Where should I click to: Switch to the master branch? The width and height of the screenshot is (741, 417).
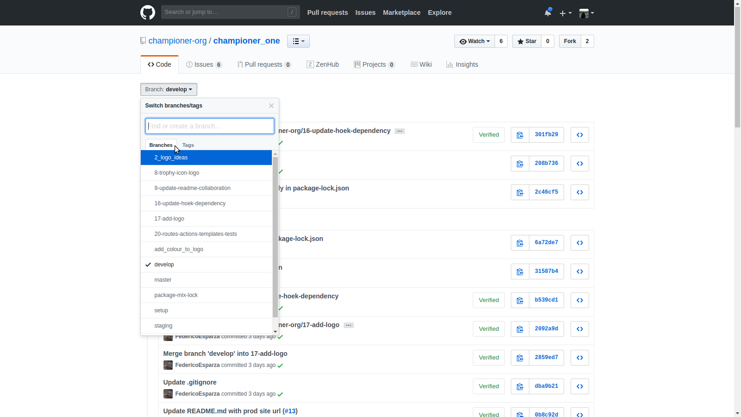(x=206, y=280)
